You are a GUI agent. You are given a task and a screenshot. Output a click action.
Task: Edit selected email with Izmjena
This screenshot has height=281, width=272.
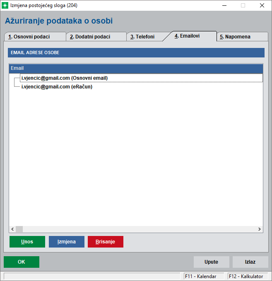tap(67, 242)
